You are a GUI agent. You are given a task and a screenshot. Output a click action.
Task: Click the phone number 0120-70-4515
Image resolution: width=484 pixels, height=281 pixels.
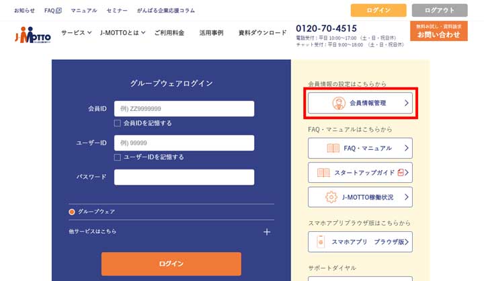[326, 28]
